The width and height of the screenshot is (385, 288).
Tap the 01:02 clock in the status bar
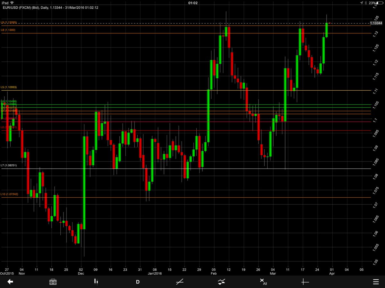tap(193, 3)
